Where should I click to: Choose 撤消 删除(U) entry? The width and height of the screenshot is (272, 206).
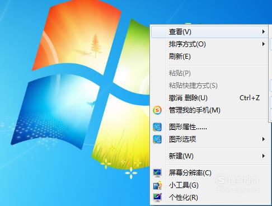[x=210, y=98]
